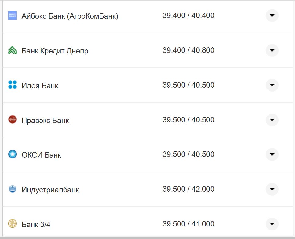Image resolution: width=295 pixels, height=239 pixels.
Task: Expand the Идея Банк rate details
Action: click(x=272, y=85)
